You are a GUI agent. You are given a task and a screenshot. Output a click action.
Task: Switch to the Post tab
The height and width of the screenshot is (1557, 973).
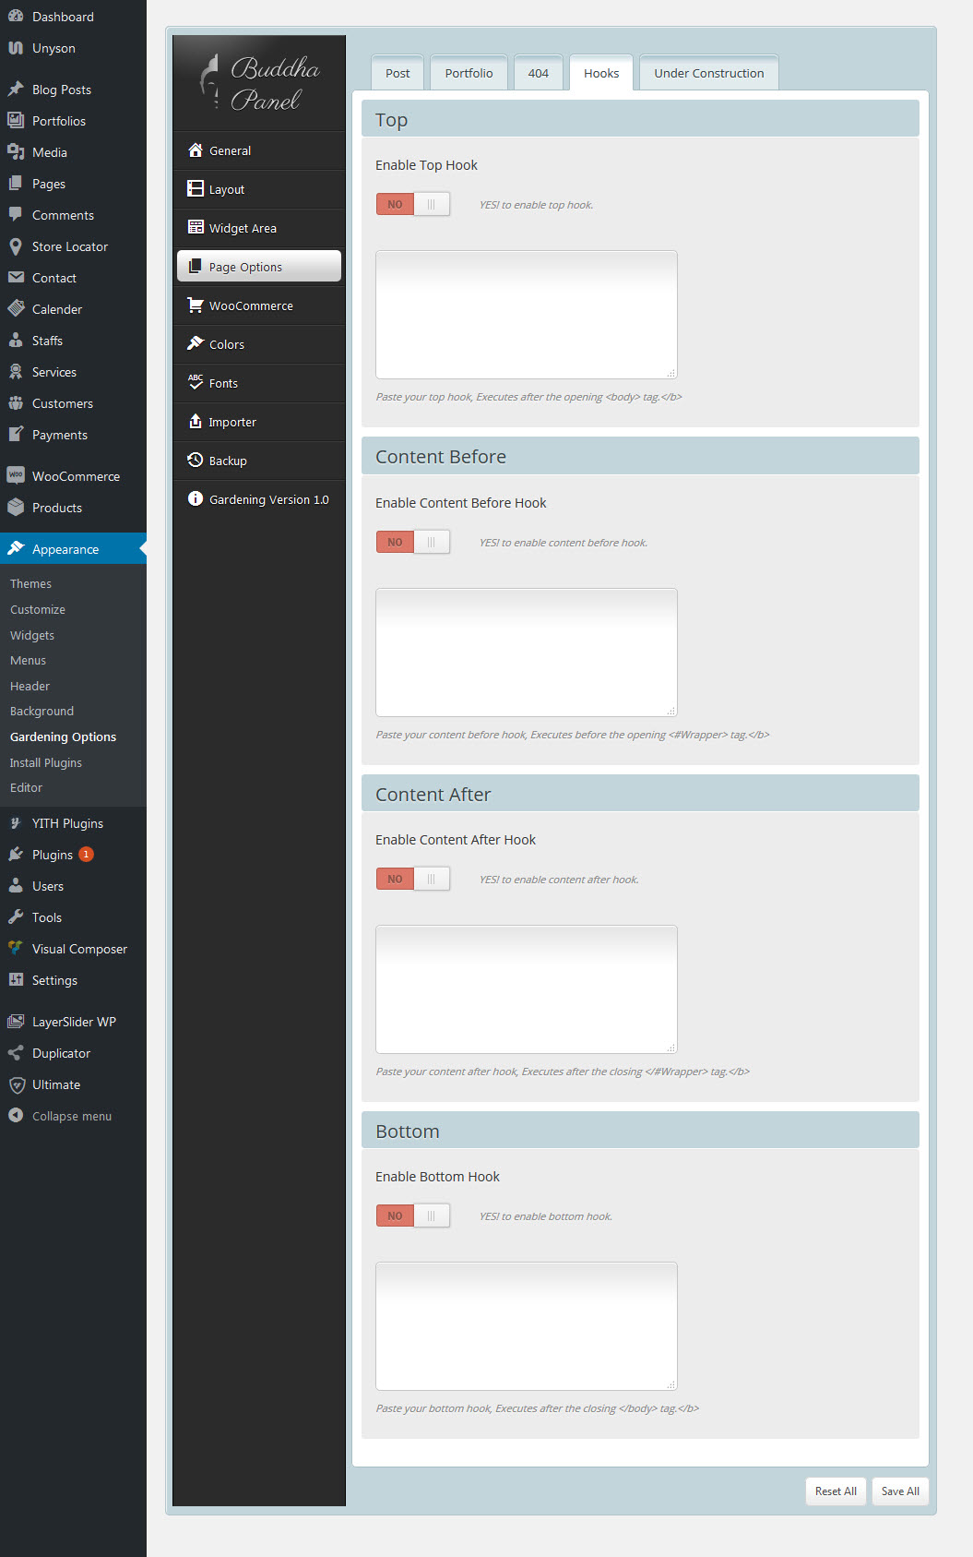click(398, 73)
